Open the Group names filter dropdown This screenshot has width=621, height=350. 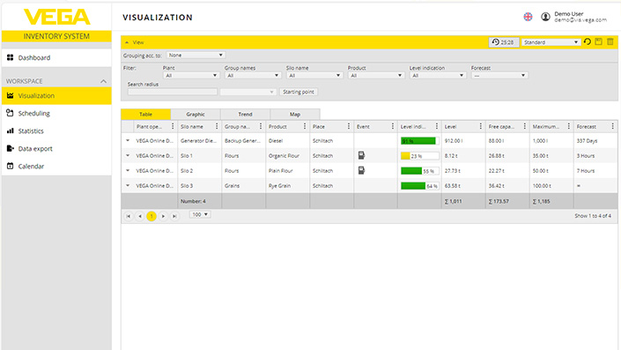(x=253, y=75)
